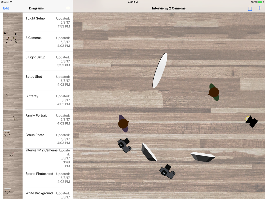The width and height of the screenshot is (265, 199).
Task: Tap the Wi-Fi icon in status bar
Action: (x=11, y=2)
